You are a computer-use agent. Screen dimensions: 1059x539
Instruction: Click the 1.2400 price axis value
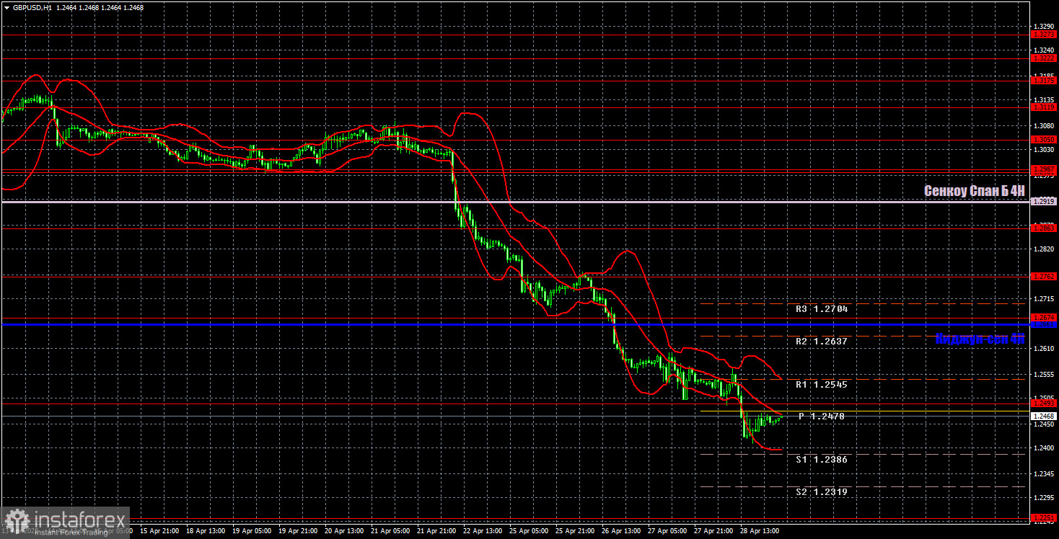tap(1043, 447)
